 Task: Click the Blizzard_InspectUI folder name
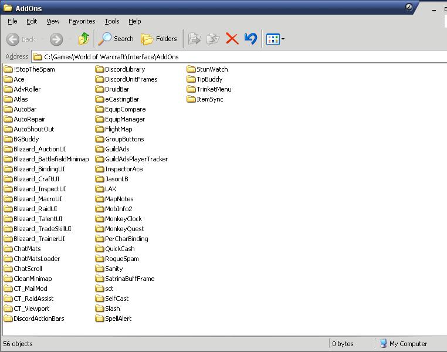(40, 189)
